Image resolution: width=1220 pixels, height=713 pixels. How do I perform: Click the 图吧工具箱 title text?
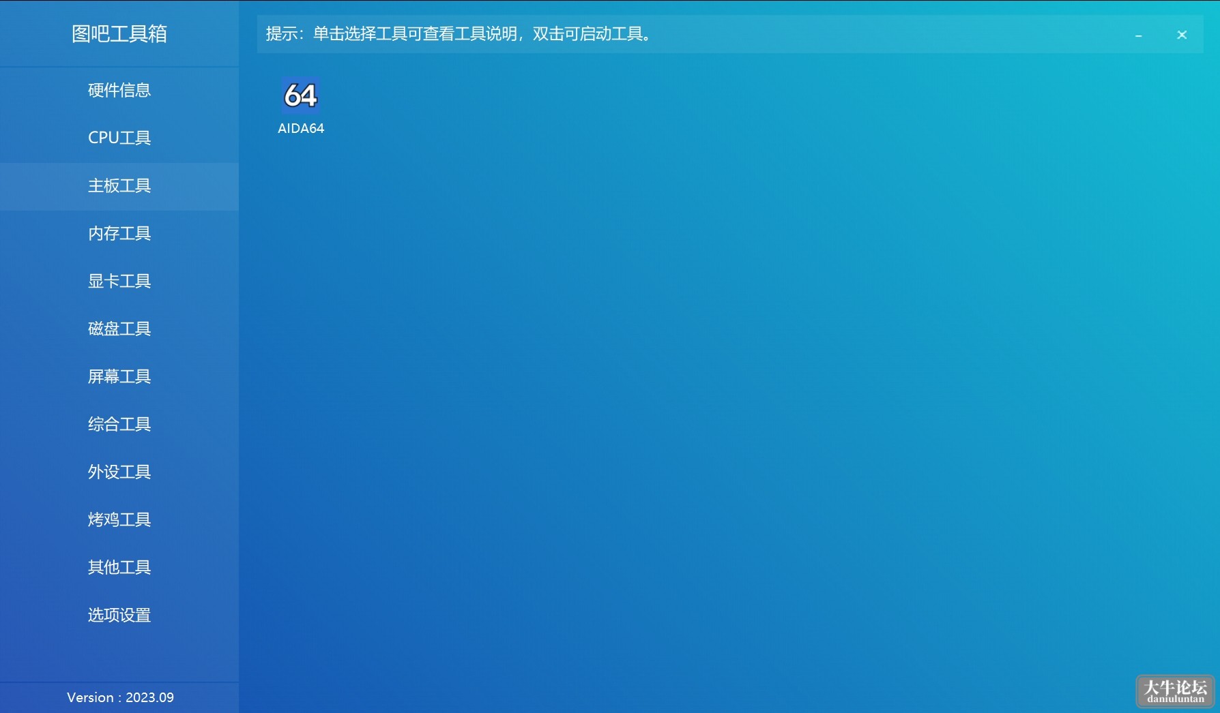coord(119,33)
